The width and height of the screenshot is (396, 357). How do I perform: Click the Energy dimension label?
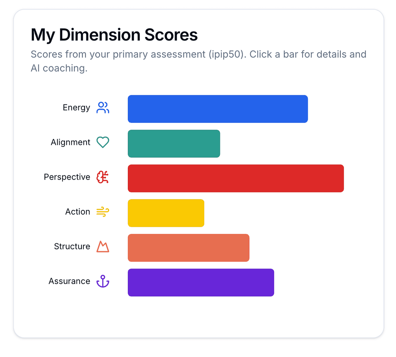76,108
